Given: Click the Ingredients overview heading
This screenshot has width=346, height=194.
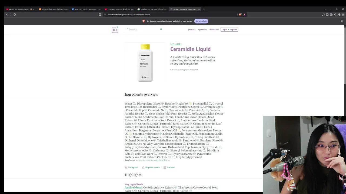Looking at the screenshot, I should (x=141, y=94).
